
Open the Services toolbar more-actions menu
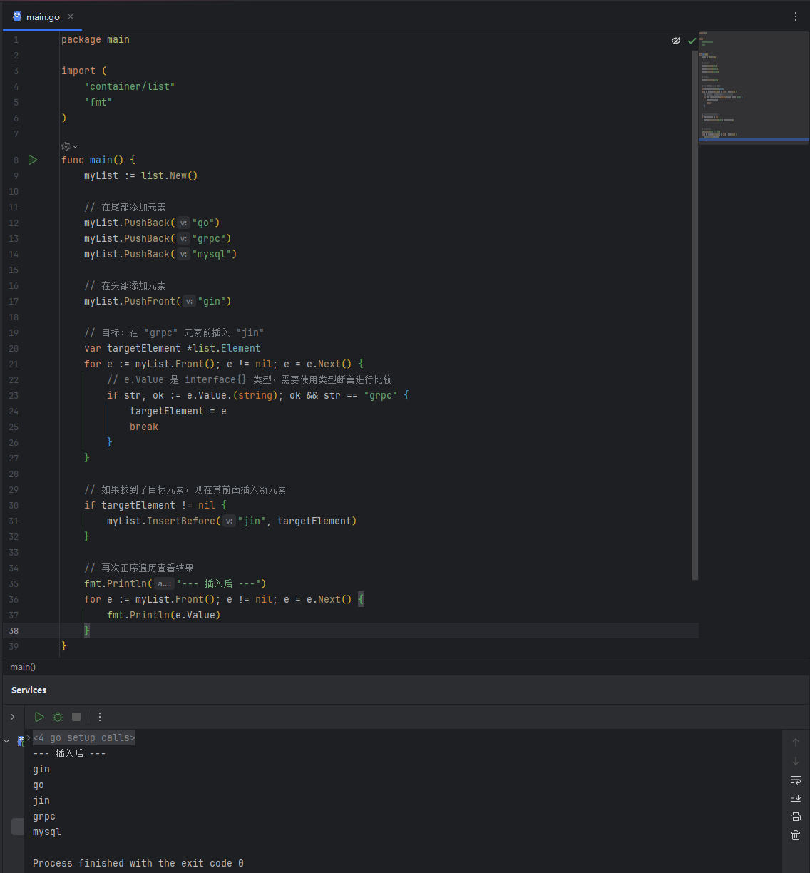click(x=100, y=717)
